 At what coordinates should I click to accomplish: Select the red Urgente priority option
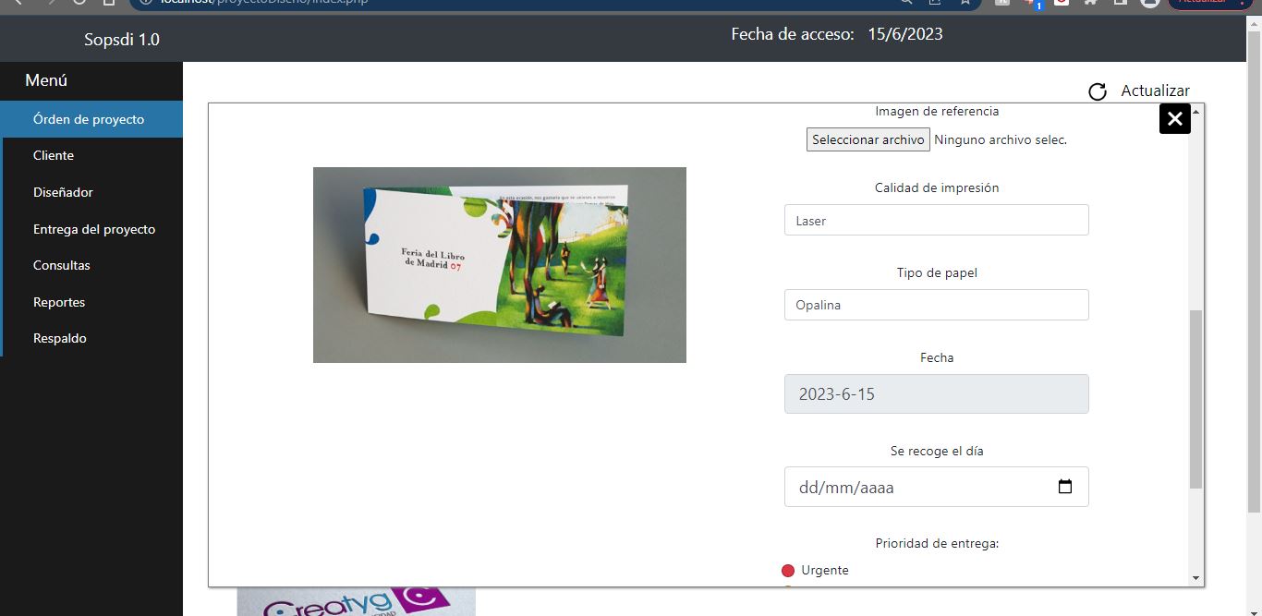click(x=788, y=571)
